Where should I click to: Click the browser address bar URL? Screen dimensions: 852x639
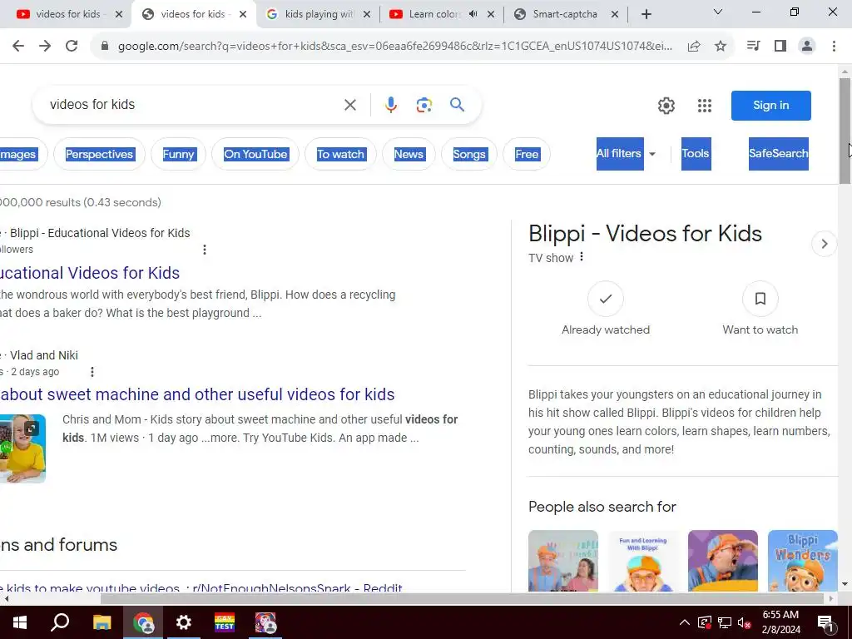395,47
